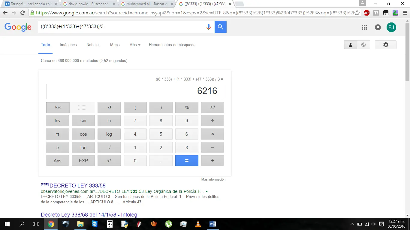Open the dropdown arrow beside observatoriojovenes result
The height and width of the screenshot is (230, 410).
click(207, 191)
